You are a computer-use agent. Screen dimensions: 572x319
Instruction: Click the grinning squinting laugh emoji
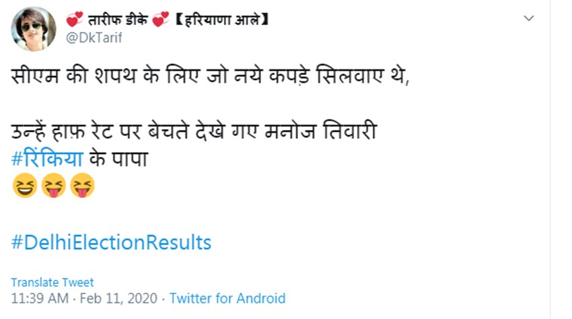point(24,186)
